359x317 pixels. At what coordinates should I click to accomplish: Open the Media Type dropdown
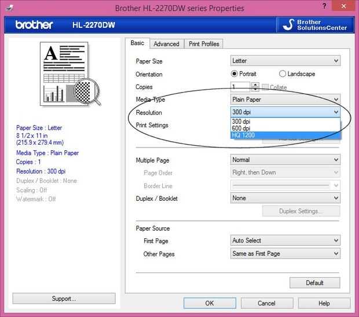point(285,99)
